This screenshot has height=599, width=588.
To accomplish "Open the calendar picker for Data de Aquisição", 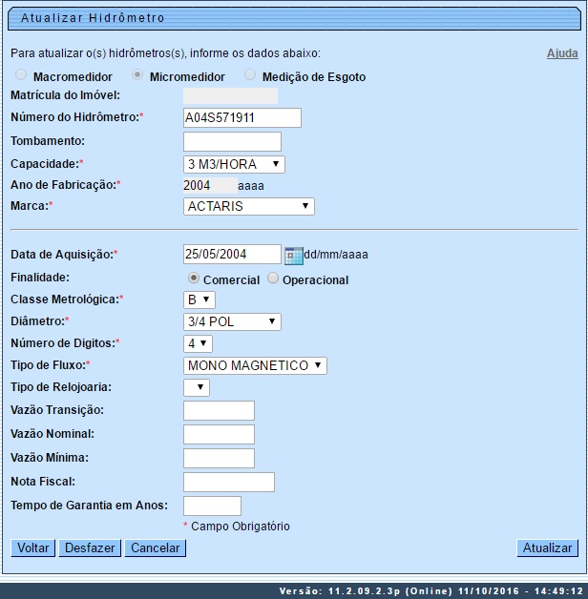I will tap(293, 255).
